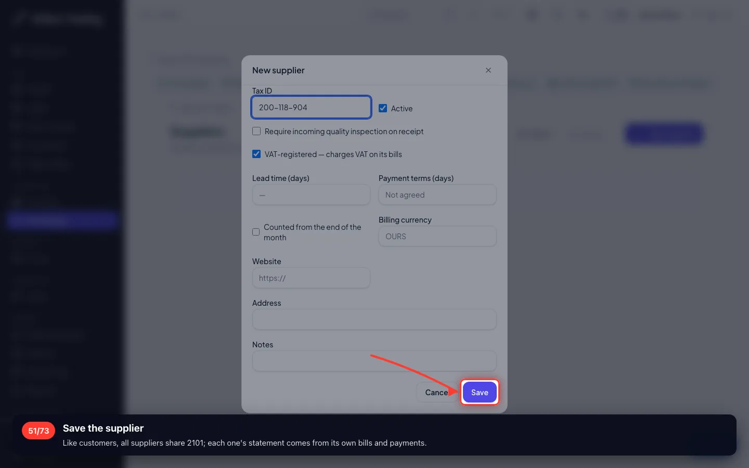Click the Notes input field
Viewport: 749px width, 468px height.
(374, 361)
